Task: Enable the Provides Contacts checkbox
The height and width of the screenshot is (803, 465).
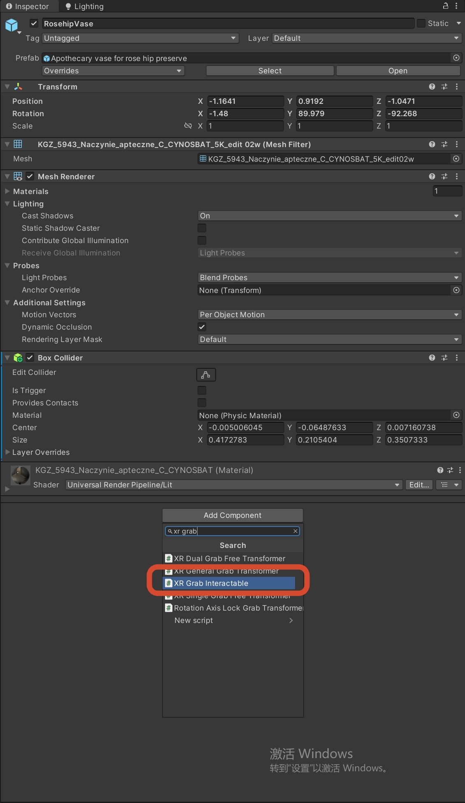Action: point(202,403)
